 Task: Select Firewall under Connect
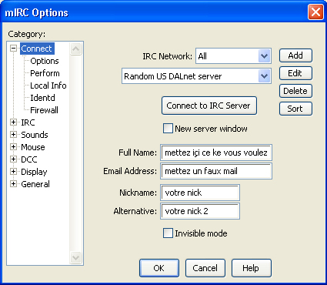pos(44,110)
